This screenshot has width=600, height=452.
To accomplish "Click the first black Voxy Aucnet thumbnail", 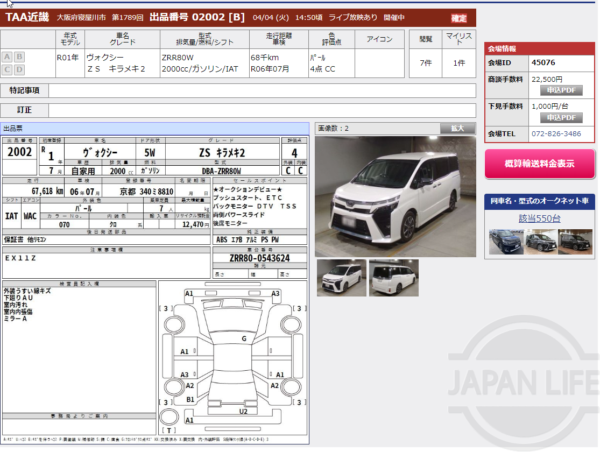I will pos(506,242).
